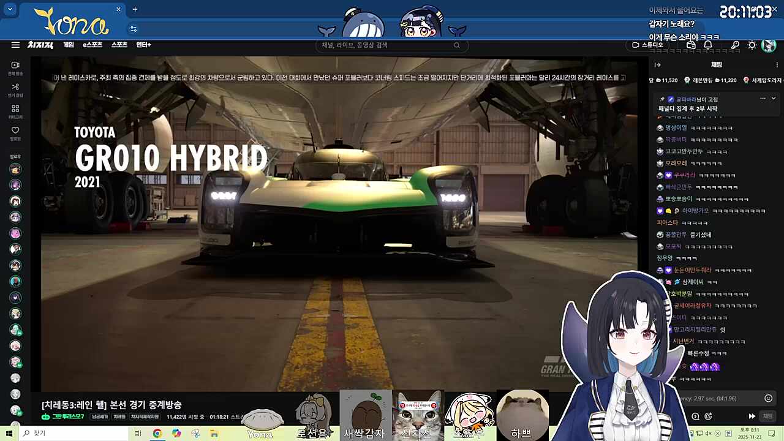Select the 게임 menu item
Viewport: 784px width, 441px height.
point(69,45)
